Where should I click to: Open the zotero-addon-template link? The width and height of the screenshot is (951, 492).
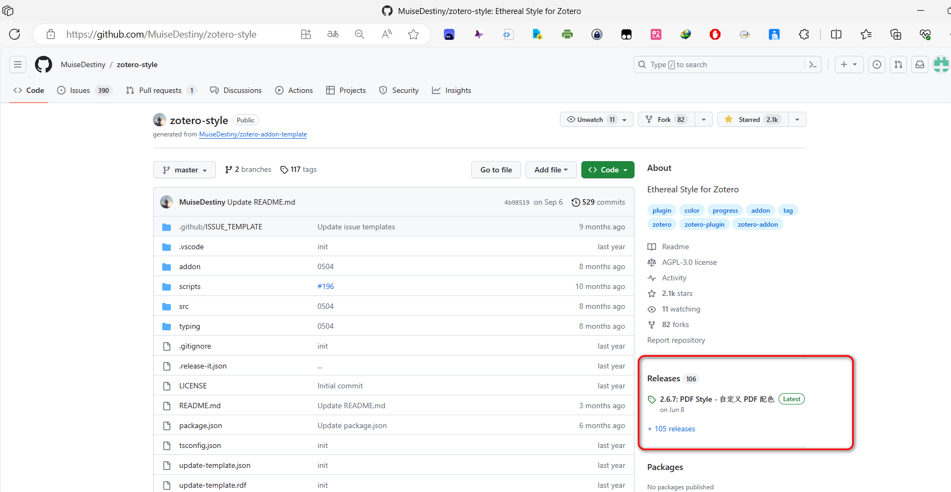click(253, 134)
